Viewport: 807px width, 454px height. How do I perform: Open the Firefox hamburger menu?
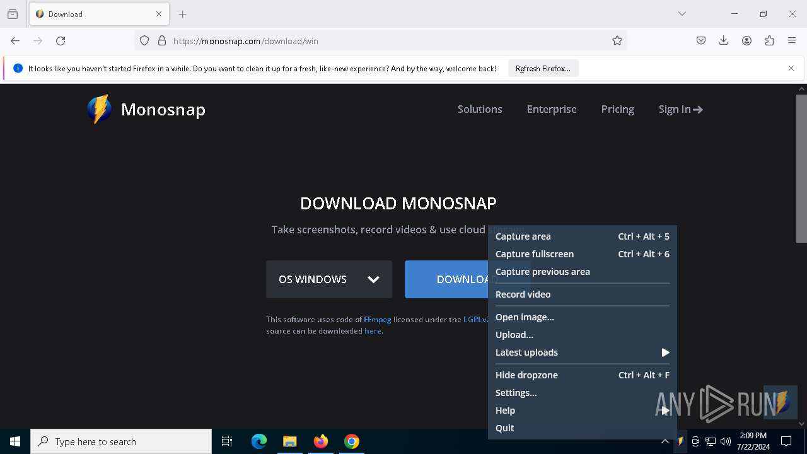click(x=792, y=41)
